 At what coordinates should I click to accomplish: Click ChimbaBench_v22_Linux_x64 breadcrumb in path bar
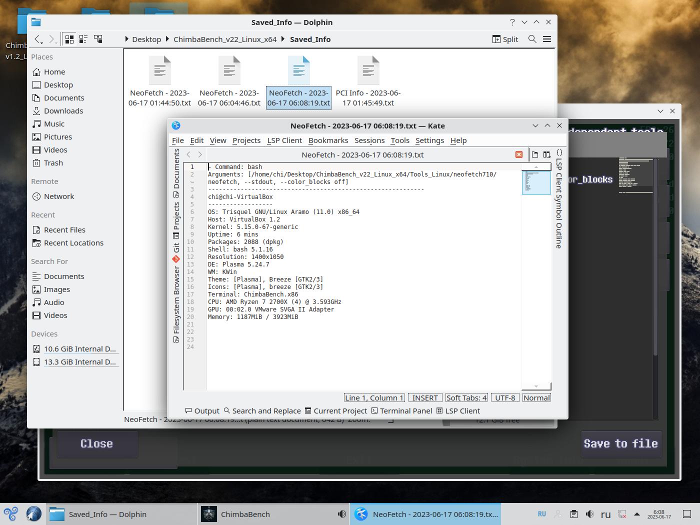(x=225, y=39)
